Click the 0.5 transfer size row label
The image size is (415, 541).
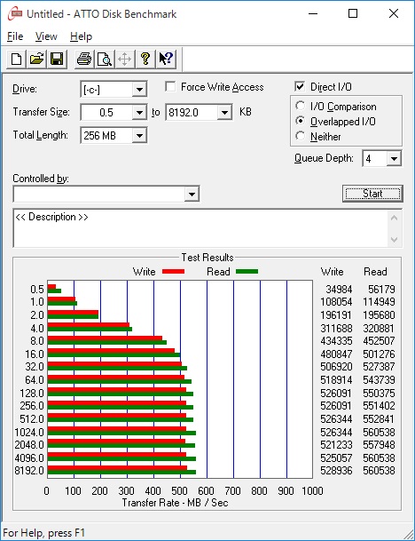[37, 289]
